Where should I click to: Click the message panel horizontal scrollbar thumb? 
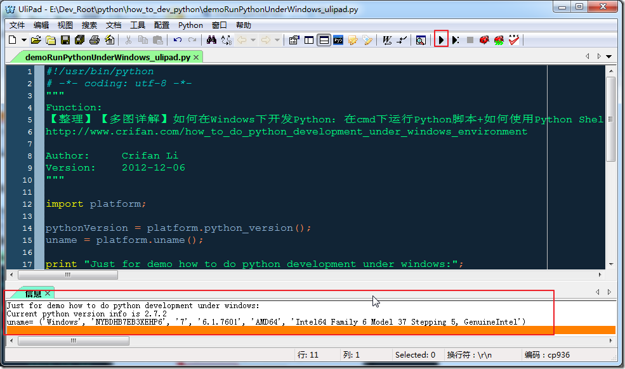[74, 340]
